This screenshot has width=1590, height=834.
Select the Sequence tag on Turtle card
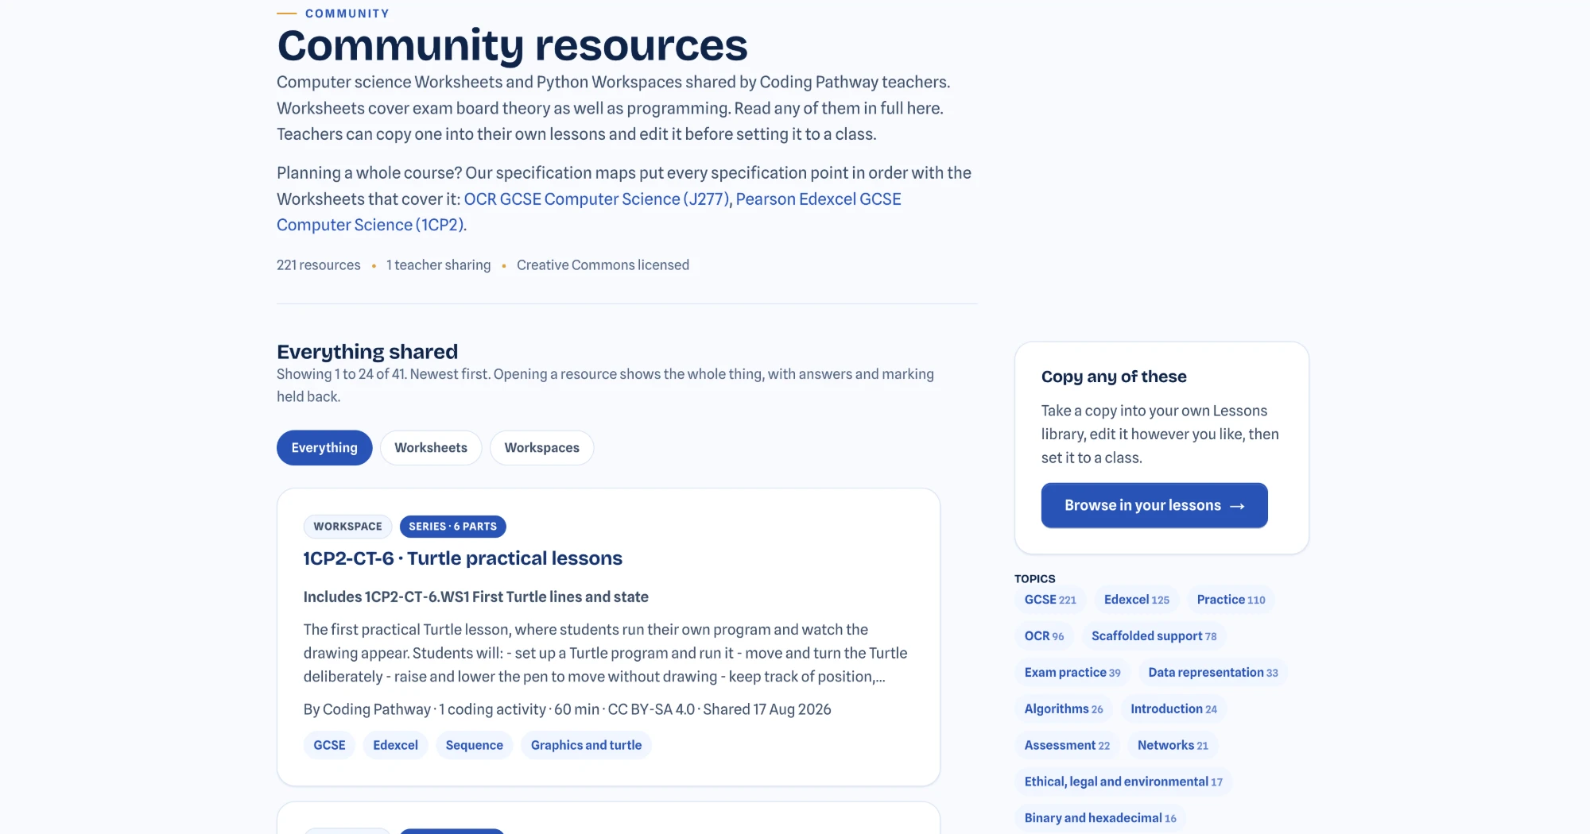pos(475,745)
